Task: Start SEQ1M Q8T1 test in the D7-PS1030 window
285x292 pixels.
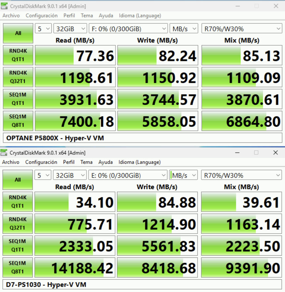Action: click(18, 267)
